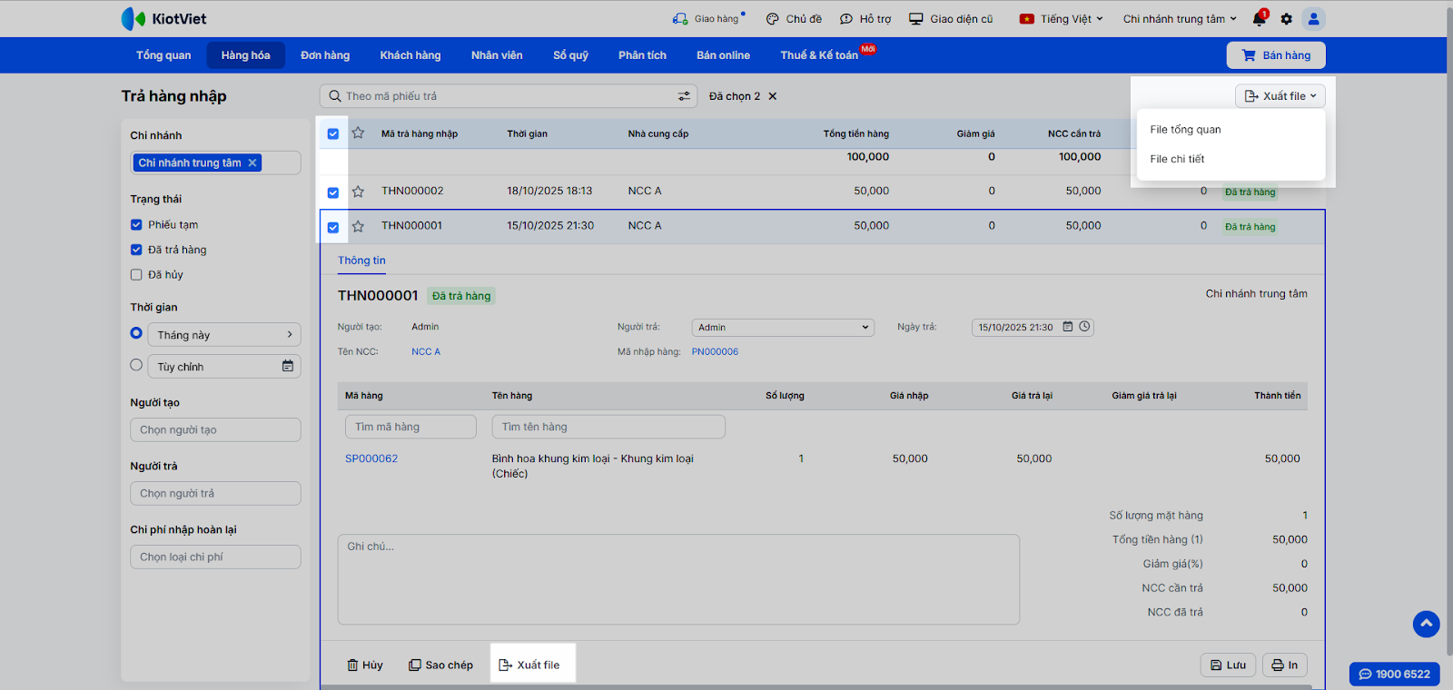Remove the Chi nhánh trung tâm branch tag

coord(252,163)
